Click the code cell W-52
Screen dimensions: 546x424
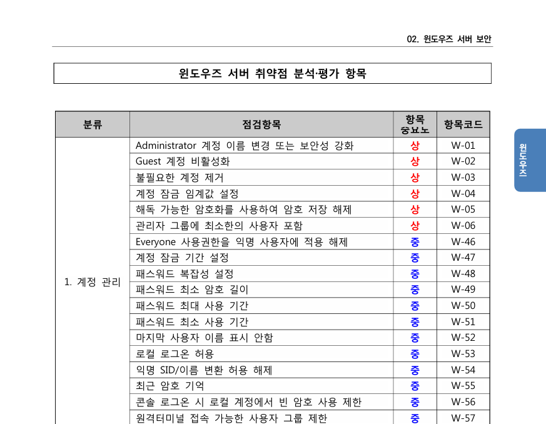(x=463, y=338)
